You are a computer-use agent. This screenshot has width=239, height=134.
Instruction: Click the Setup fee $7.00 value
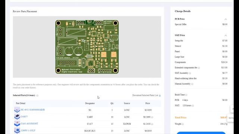(x=225, y=41)
